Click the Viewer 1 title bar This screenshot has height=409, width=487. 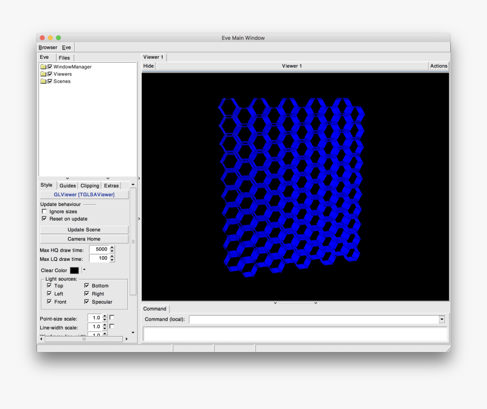tap(292, 66)
